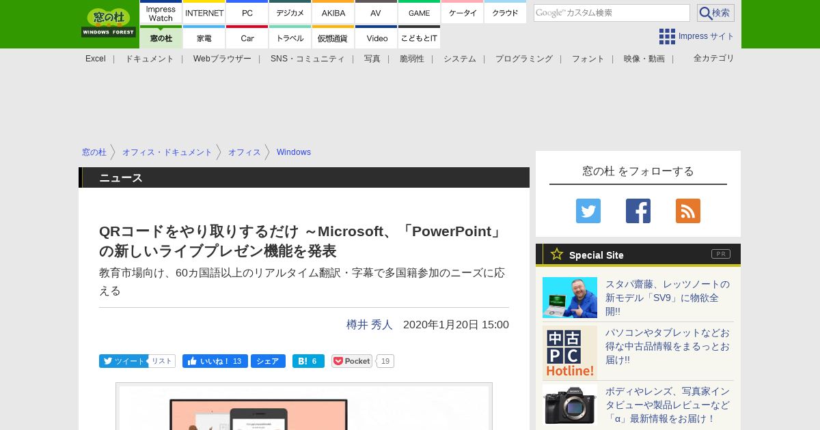Click the Hatena bookmark B! button
This screenshot has width=820, height=430.
[308, 361]
